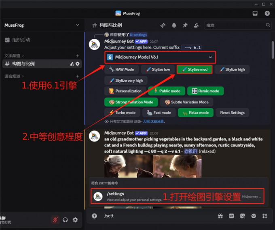Click Reset Settings button
The height and width of the screenshot is (230, 275).
[233, 112]
